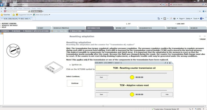Click the Favorites star icon
Viewport: 207px width, 110px height.
click(x=2, y=15)
